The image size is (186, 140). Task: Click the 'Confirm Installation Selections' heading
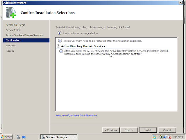48,13
